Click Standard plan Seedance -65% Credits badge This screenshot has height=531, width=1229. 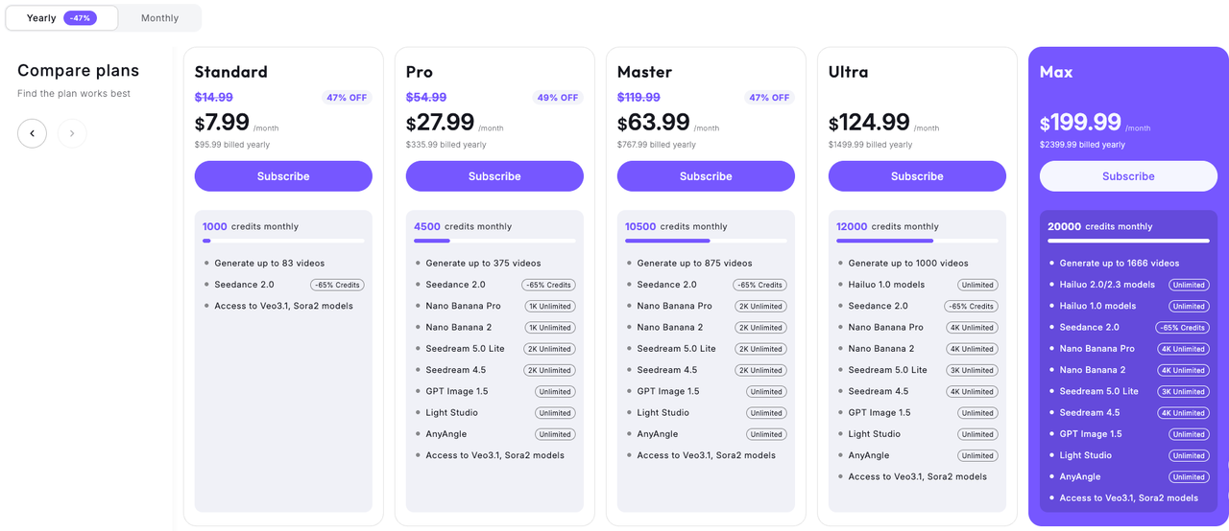[x=337, y=285]
